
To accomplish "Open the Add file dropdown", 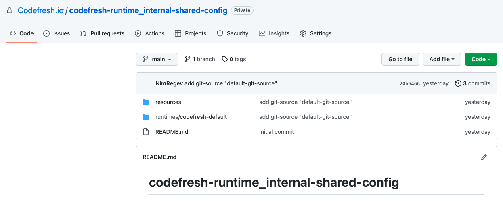I will tap(442, 59).
